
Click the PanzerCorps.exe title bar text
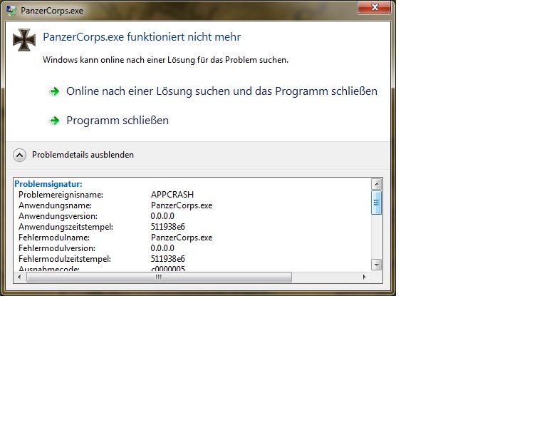pyautogui.click(x=52, y=11)
